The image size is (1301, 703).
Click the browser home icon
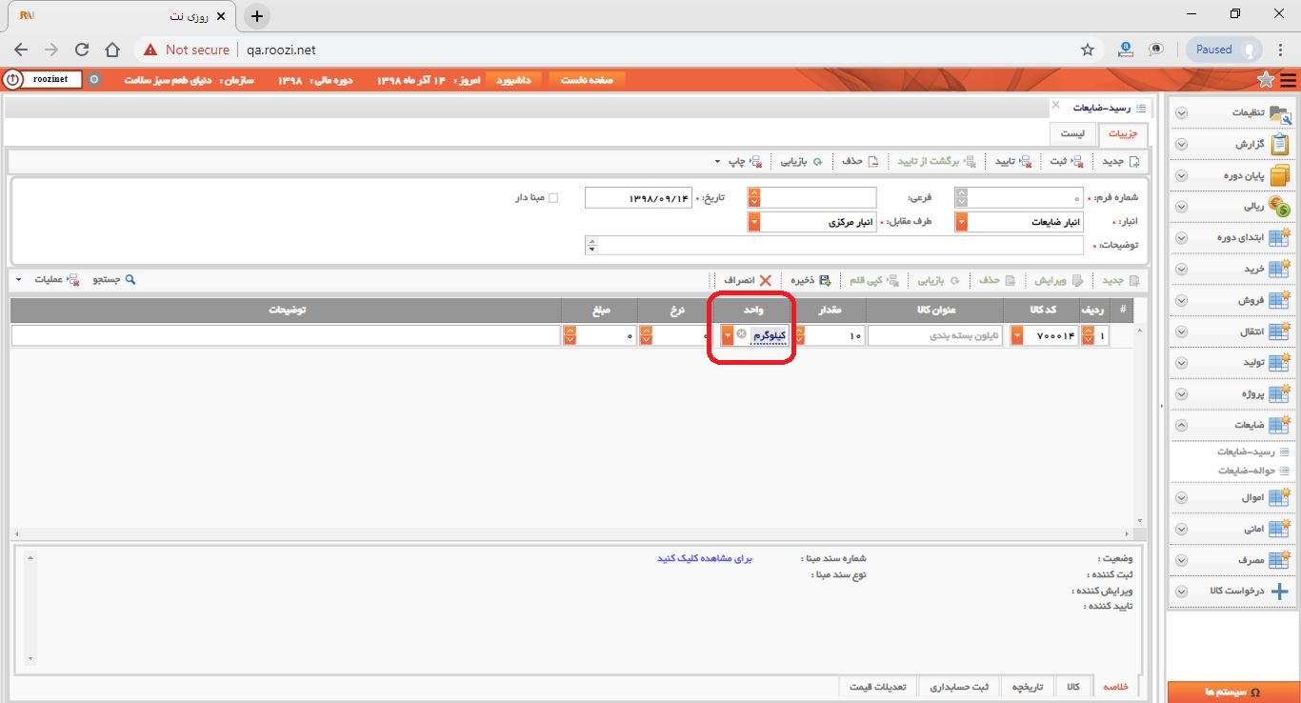click(112, 50)
